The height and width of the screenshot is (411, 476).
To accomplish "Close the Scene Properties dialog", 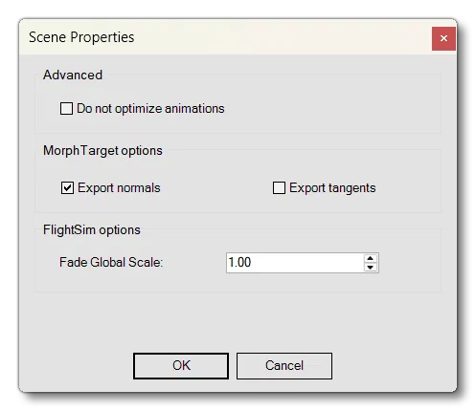I will click(x=443, y=38).
